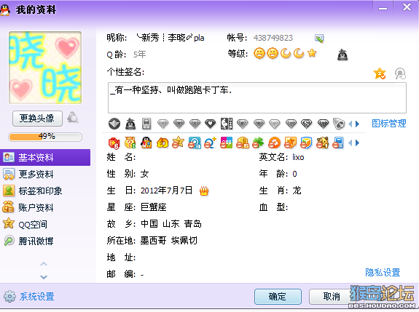This screenshot has width=419, height=312.
Task: Click the black diamond icon with heart
Action: coord(211,124)
